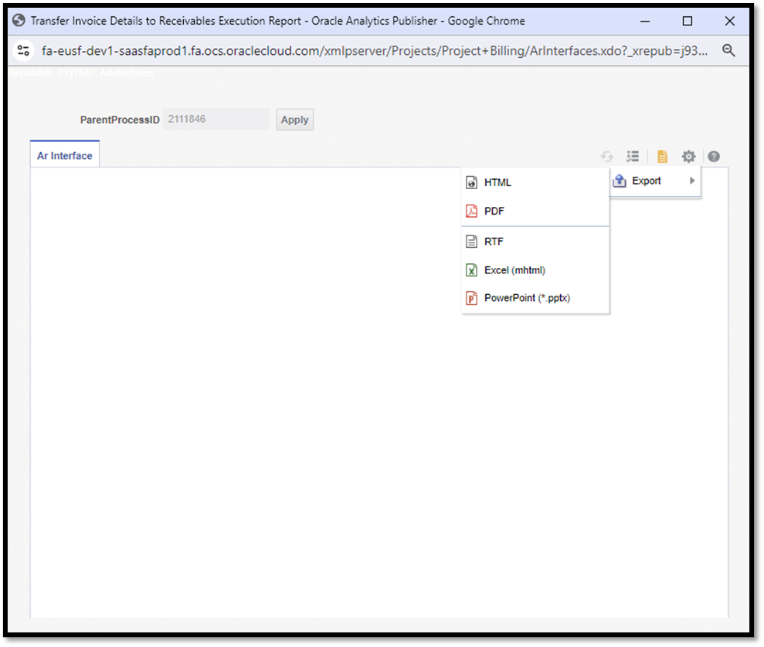Select the RTF export option

535,242
